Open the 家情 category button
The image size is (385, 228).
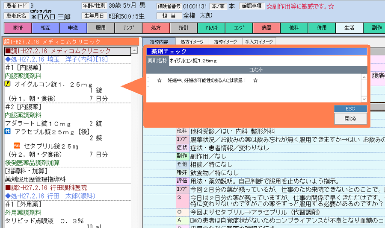[x=18, y=28]
